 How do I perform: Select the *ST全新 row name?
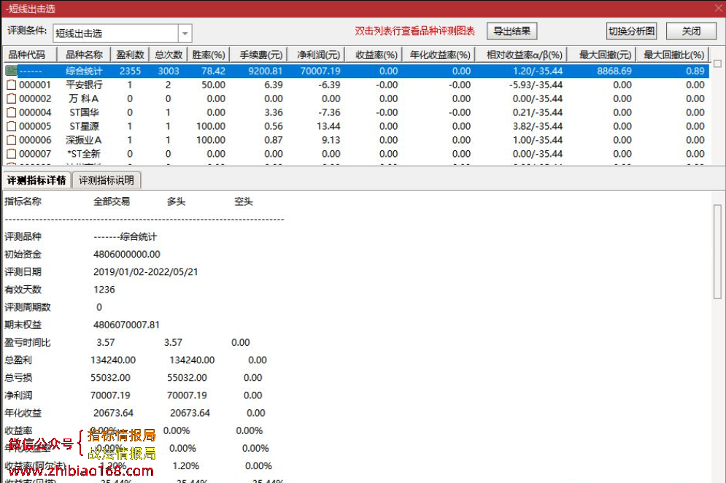[84, 154]
